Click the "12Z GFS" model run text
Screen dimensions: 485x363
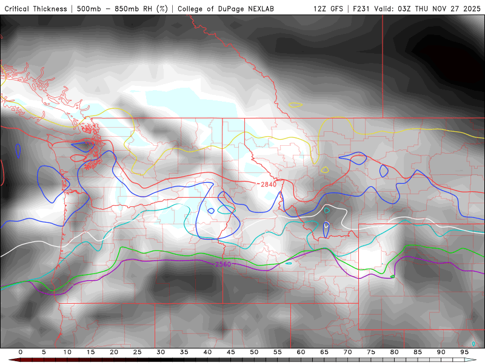328,8
